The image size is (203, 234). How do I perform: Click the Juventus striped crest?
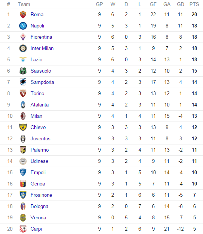coord(23,139)
